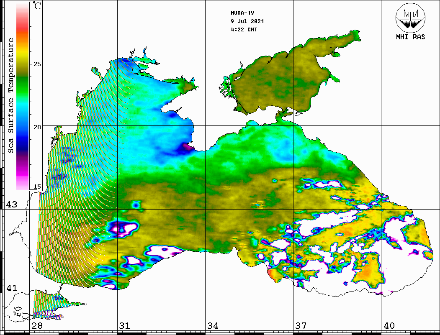Click the 'Sea Surface Temperature' vertical label

tap(10, 96)
